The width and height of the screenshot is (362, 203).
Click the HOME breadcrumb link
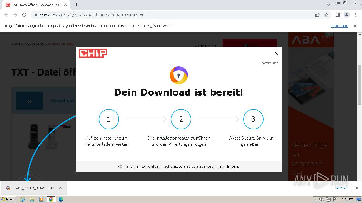click(16, 45)
